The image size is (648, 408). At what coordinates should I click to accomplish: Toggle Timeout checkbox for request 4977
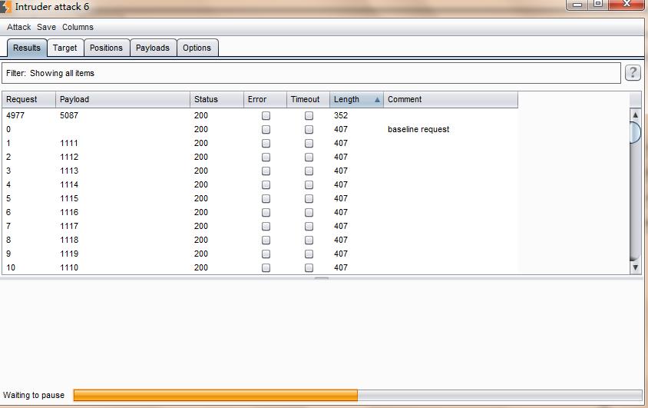click(309, 116)
